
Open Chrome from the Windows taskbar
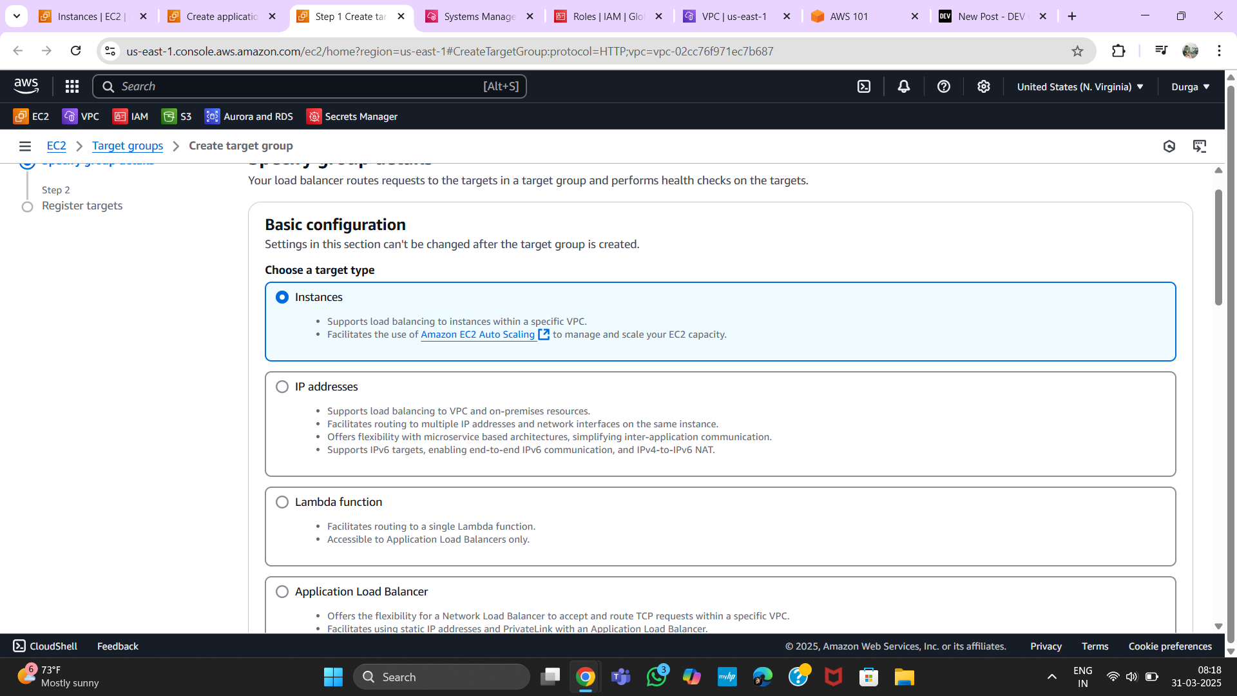585,677
